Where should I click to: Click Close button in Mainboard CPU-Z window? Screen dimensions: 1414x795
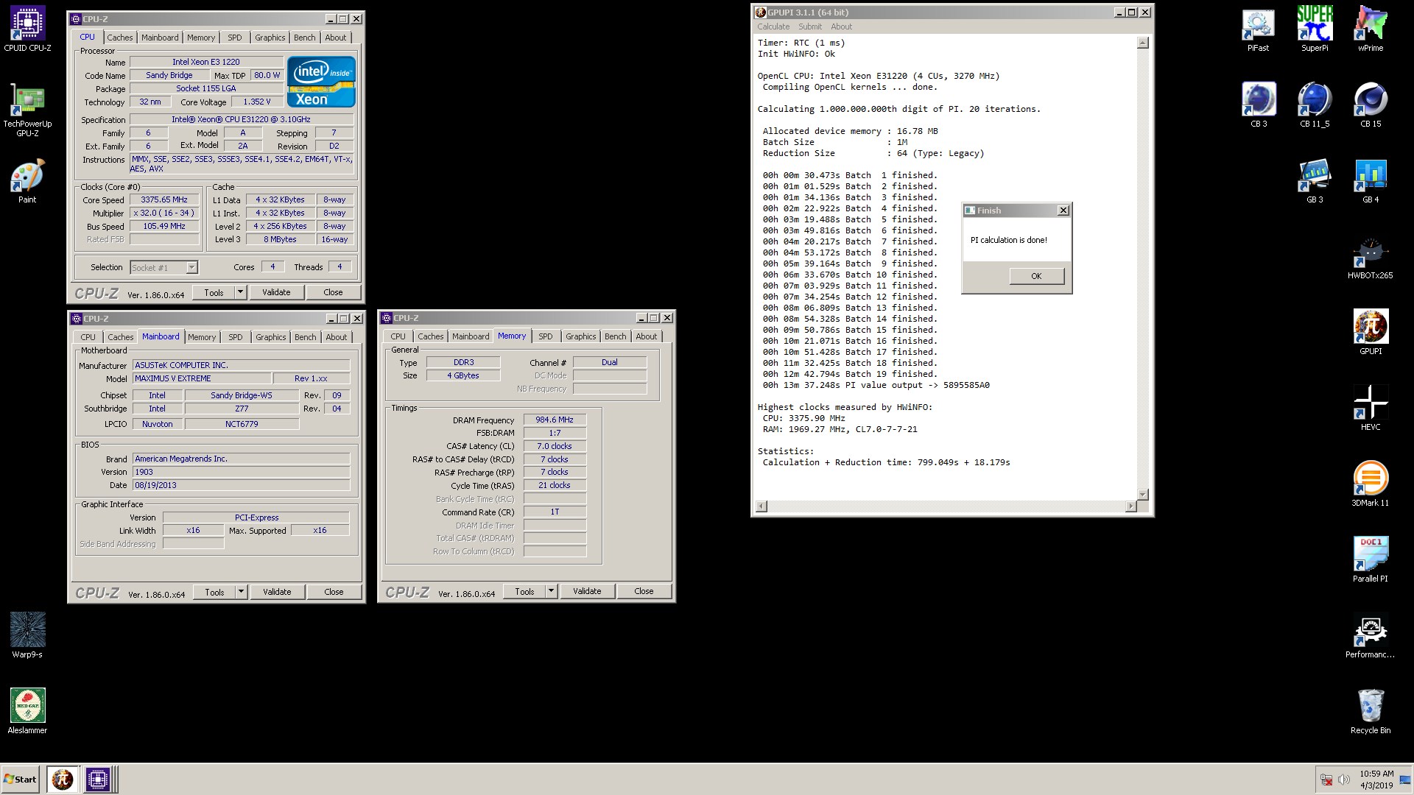coord(334,592)
